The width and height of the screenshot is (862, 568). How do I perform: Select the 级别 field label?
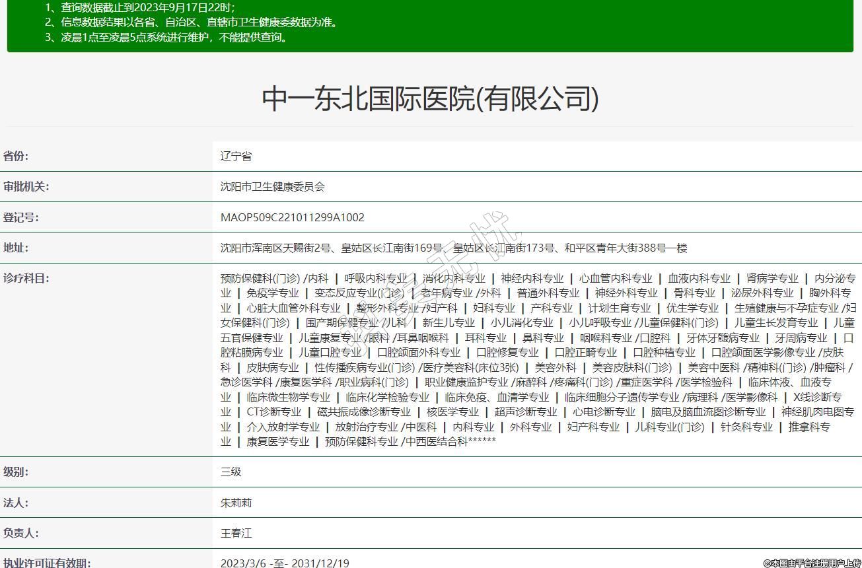point(17,472)
